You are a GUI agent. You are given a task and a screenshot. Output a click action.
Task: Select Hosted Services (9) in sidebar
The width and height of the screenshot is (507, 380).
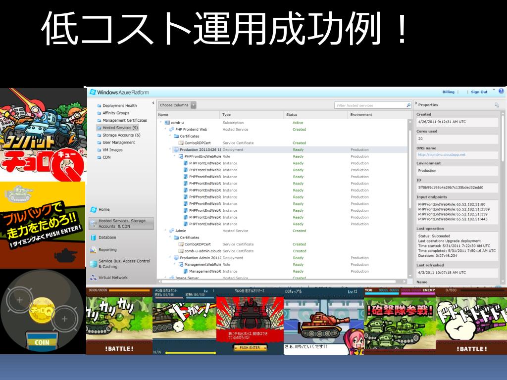pos(118,128)
